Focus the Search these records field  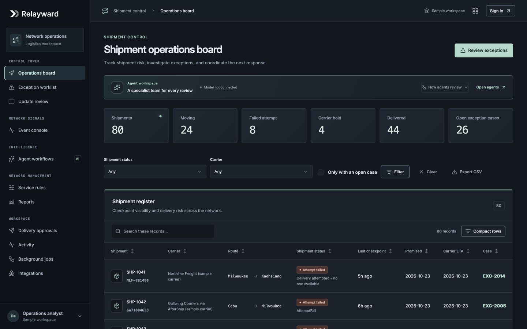click(163, 231)
